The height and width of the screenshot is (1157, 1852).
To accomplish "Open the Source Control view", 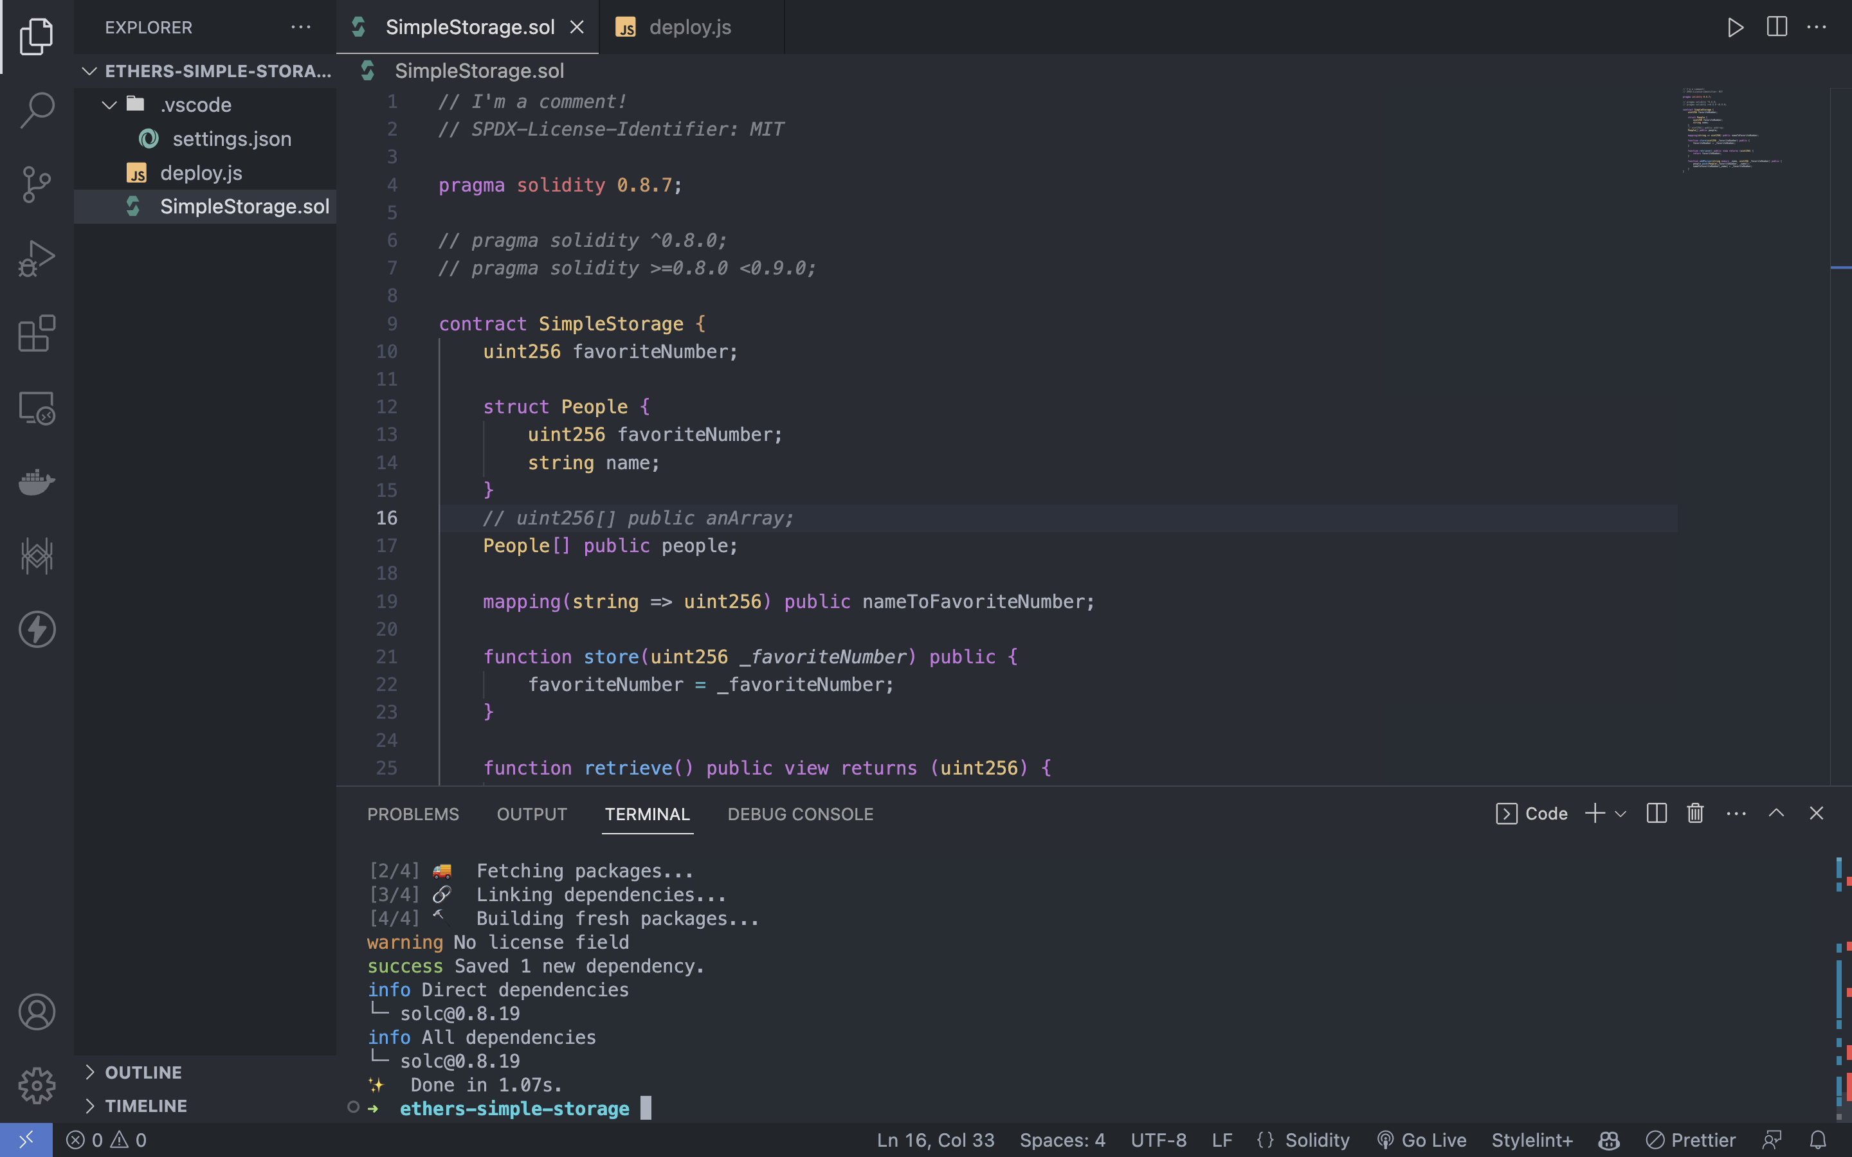I will [37, 184].
